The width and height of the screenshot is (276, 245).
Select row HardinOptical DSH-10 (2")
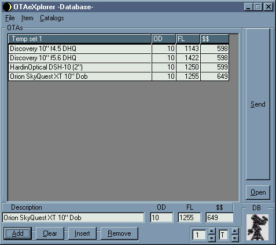click(119, 67)
